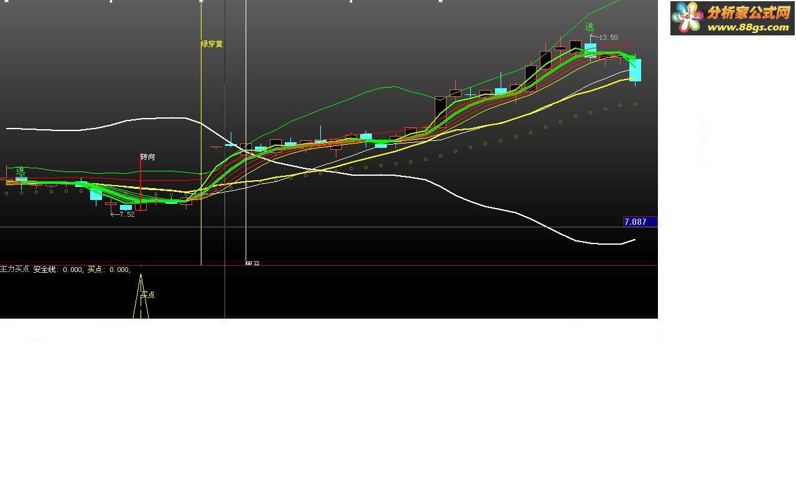Viewport: 796px width, 477px height.
Task: Click the 逃 signal near 13.50
Action: click(x=590, y=27)
